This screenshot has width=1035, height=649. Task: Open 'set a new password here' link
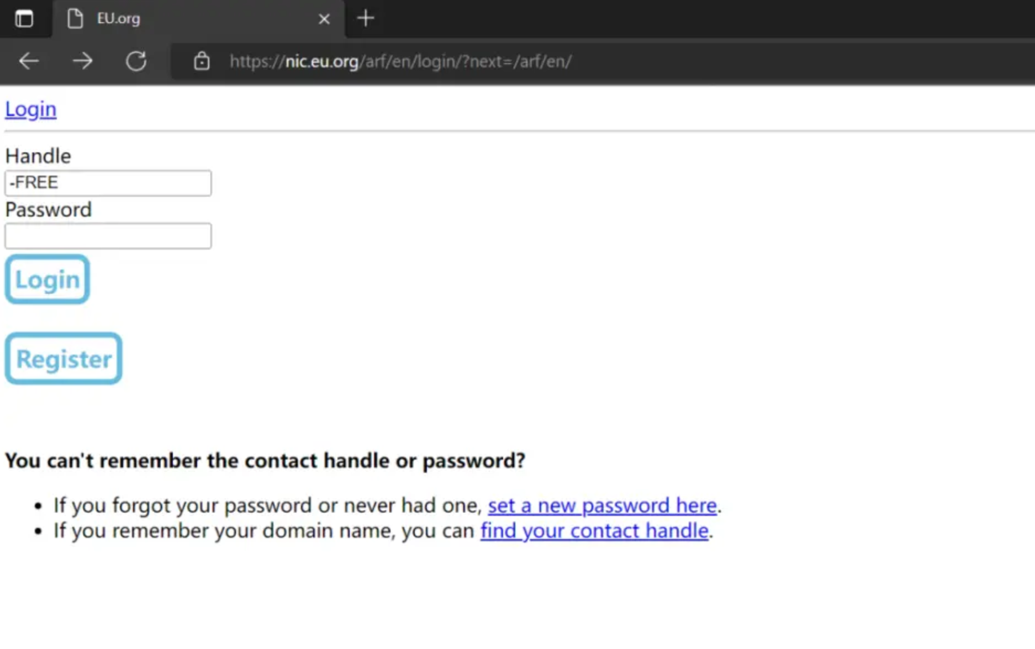[x=602, y=505]
